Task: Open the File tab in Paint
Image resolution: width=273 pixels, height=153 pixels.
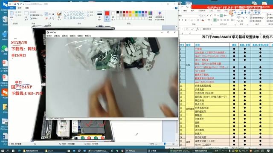Action: [12, 8]
